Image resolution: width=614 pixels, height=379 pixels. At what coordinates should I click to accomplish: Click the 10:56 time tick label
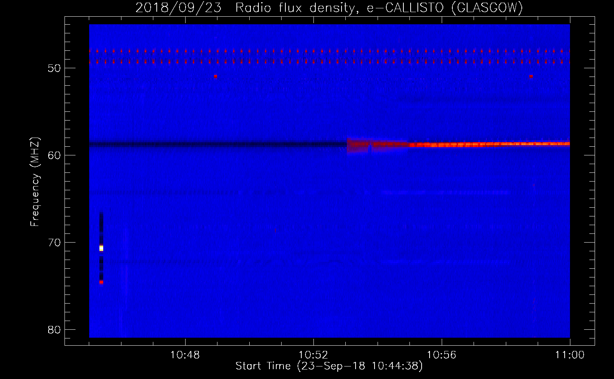[x=442, y=355]
